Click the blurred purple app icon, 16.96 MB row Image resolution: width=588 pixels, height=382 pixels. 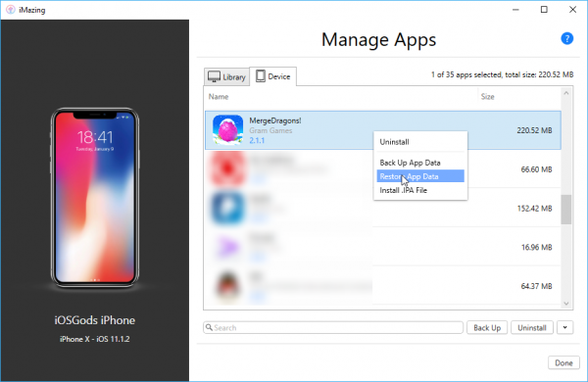[227, 247]
